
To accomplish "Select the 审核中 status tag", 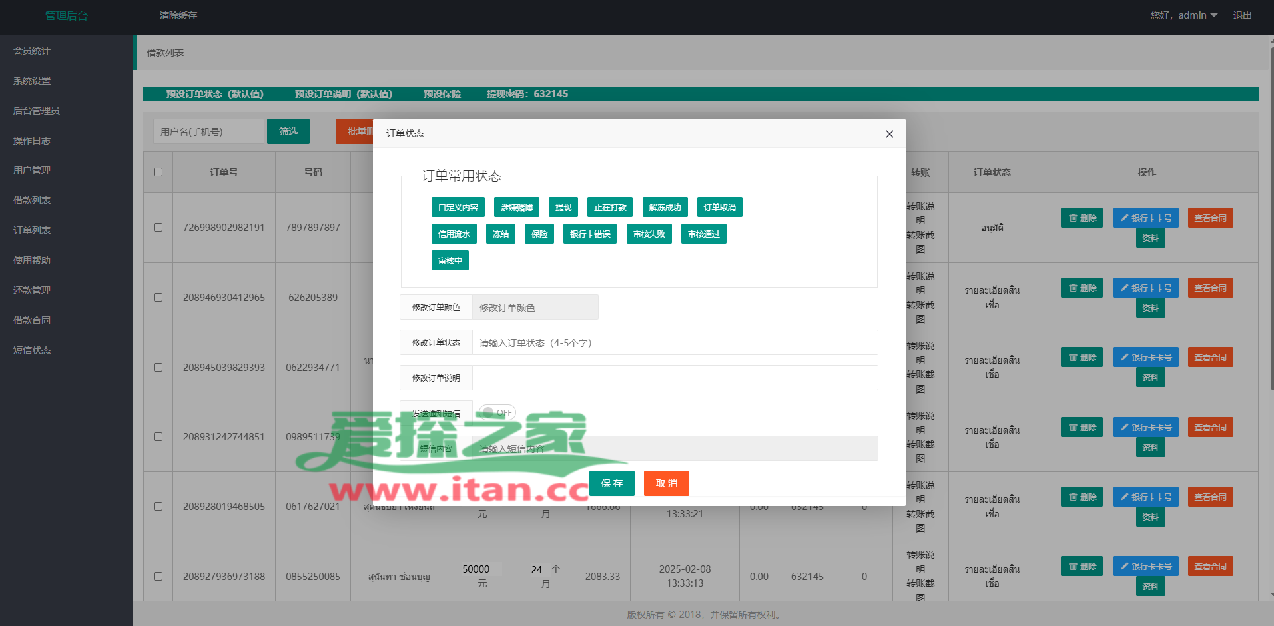I will point(450,260).
